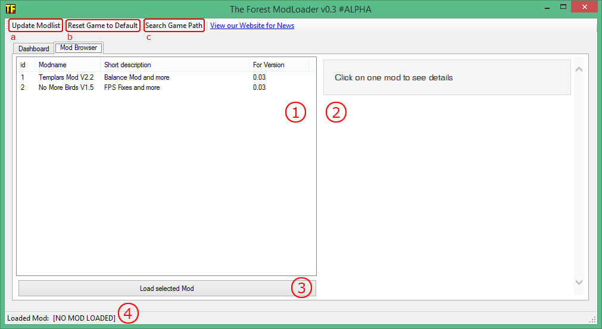
Task: Maximize the ModLoader window
Action: [x=562, y=7]
